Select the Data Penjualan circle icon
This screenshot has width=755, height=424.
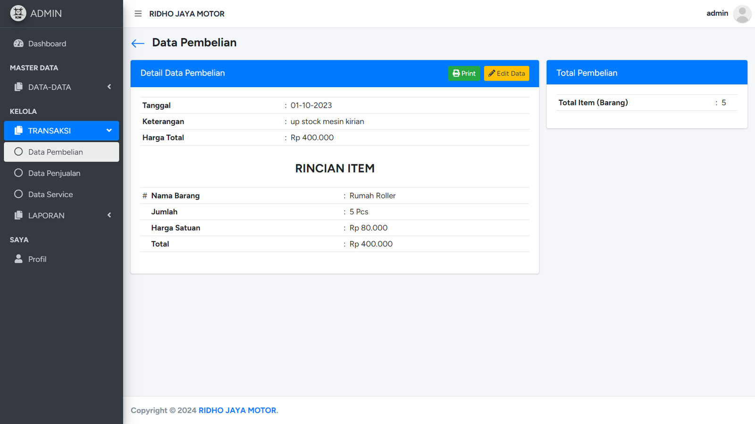coord(18,173)
